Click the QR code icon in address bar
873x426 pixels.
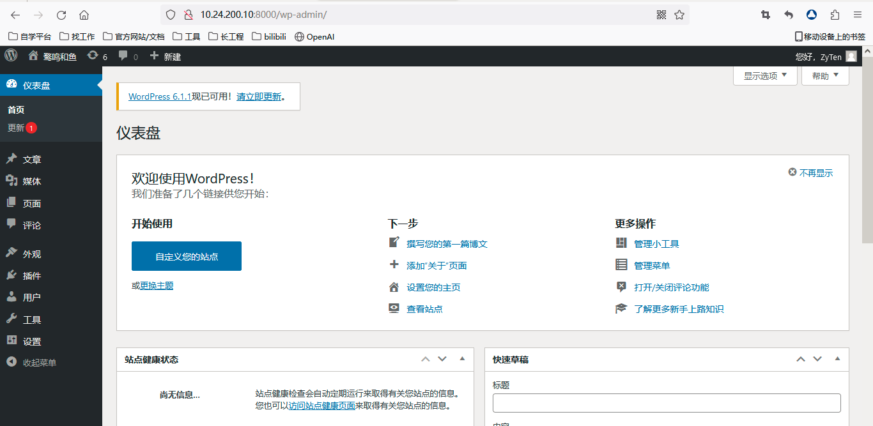[661, 15]
